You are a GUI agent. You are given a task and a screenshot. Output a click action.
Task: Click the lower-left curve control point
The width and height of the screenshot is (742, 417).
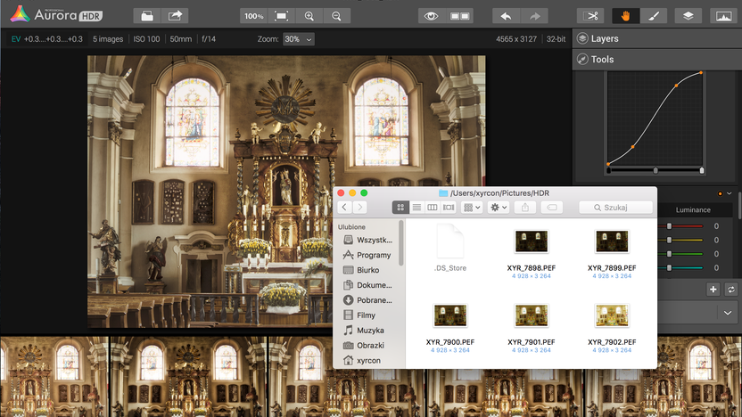coord(632,147)
